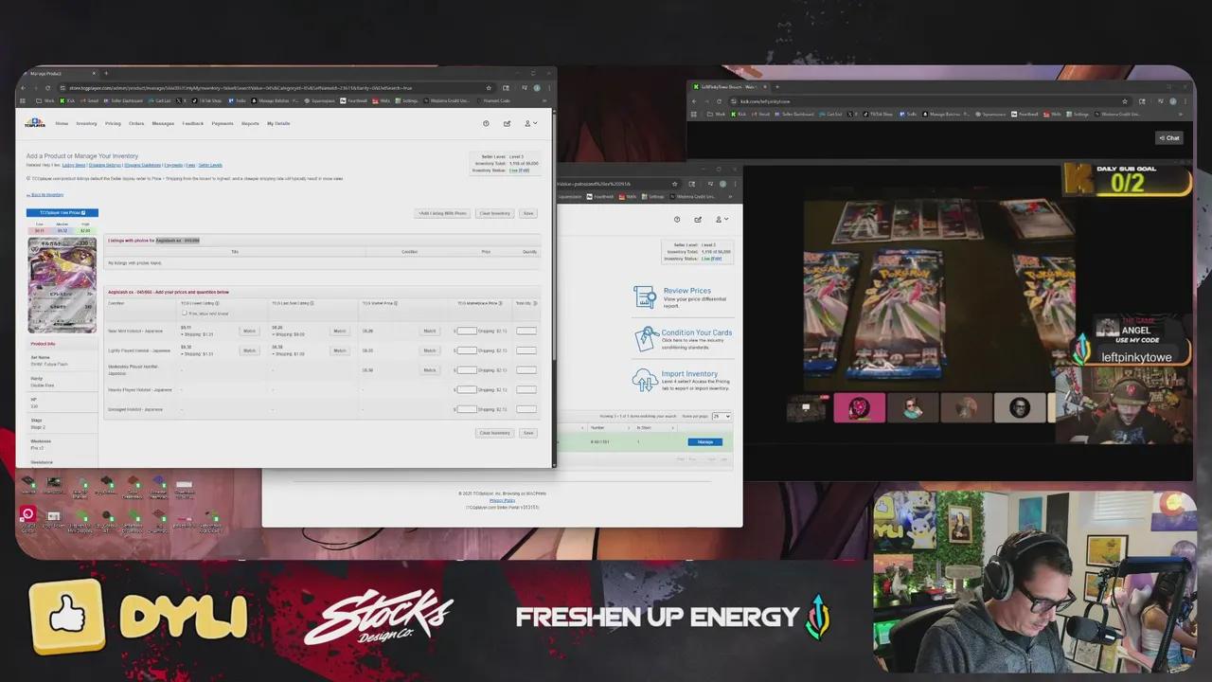Open the Messages menu in seller portal
This screenshot has height=682, width=1212.
tap(163, 123)
